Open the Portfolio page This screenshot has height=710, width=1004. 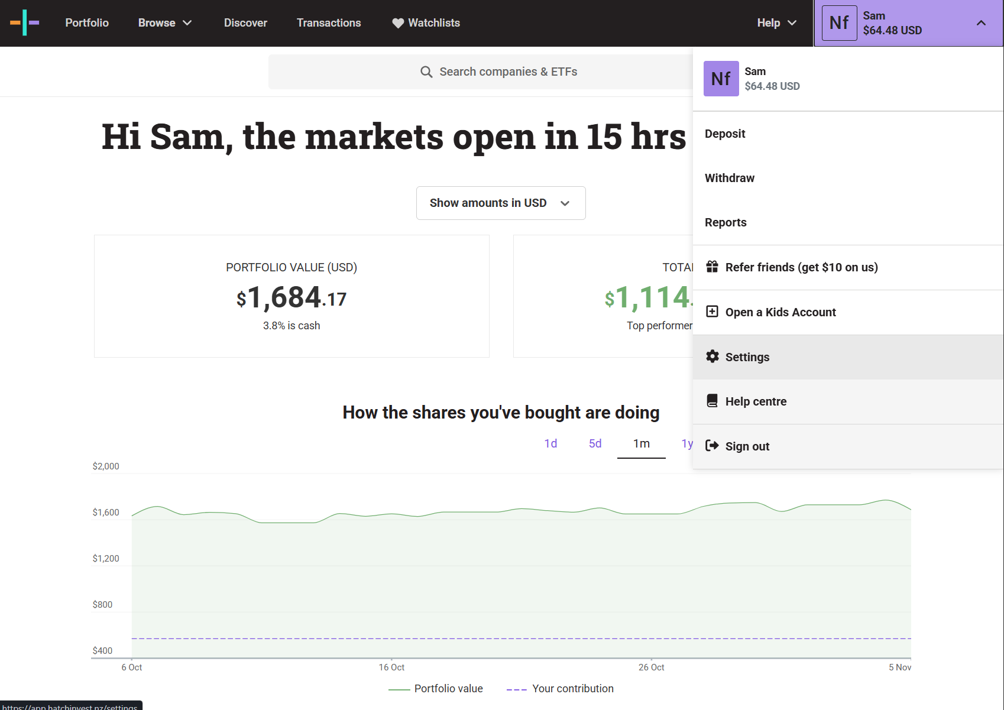pyautogui.click(x=87, y=23)
